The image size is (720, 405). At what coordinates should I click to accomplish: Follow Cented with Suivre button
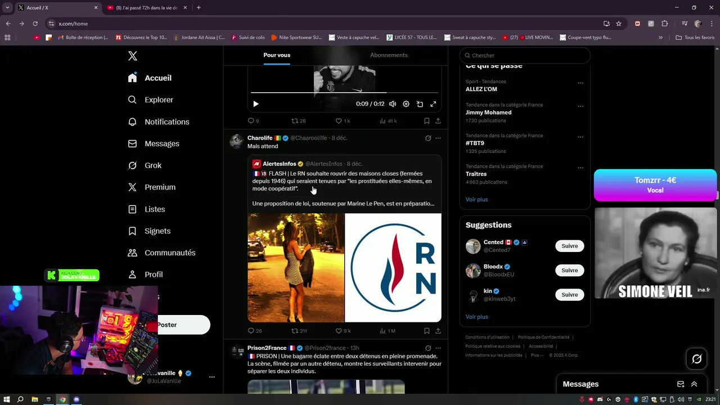tap(569, 246)
